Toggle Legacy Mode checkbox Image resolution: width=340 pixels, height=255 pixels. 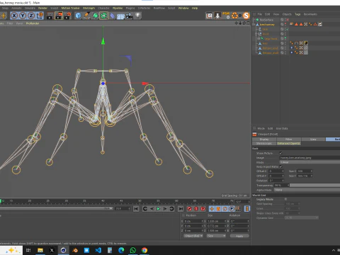pyautogui.click(x=285, y=199)
